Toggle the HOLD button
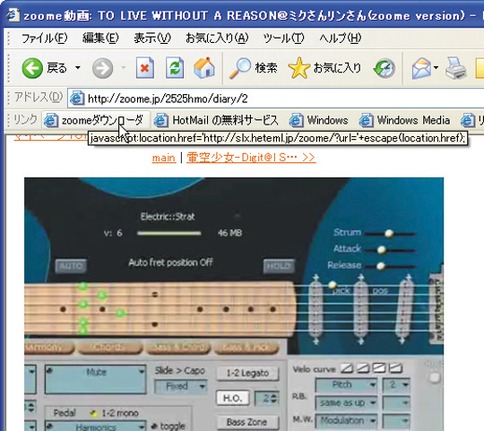 [x=279, y=266]
